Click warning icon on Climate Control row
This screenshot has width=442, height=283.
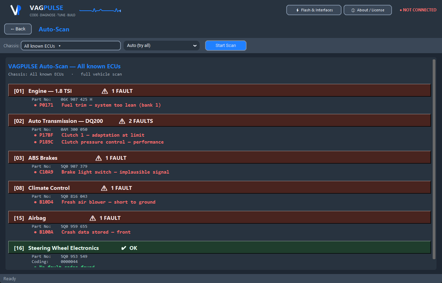(104, 188)
